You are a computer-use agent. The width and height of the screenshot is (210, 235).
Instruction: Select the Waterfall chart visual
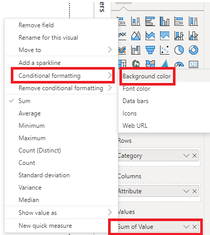click(x=136, y=50)
